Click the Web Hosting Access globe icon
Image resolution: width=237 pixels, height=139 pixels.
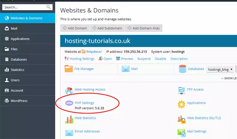point(69,91)
